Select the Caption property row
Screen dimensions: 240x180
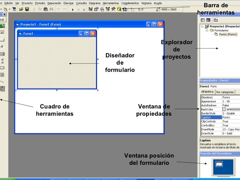[x=221, y=117]
